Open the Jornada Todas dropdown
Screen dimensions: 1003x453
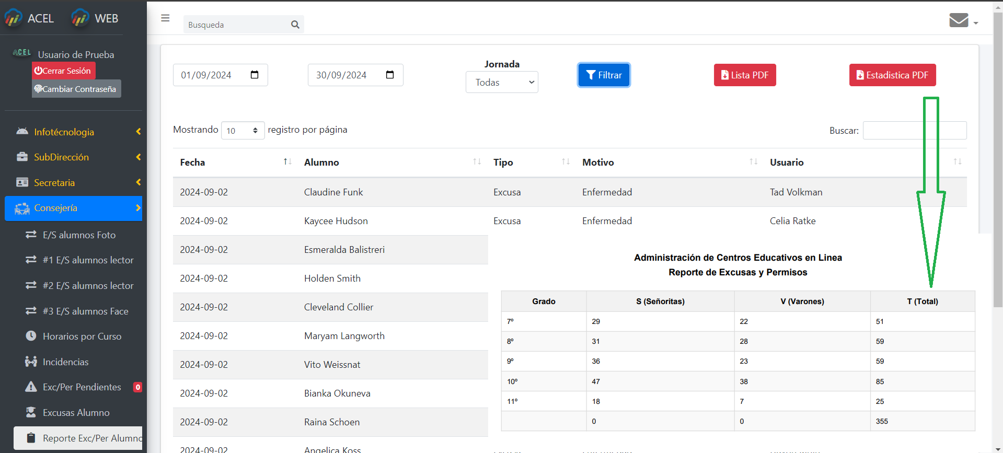(502, 82)
